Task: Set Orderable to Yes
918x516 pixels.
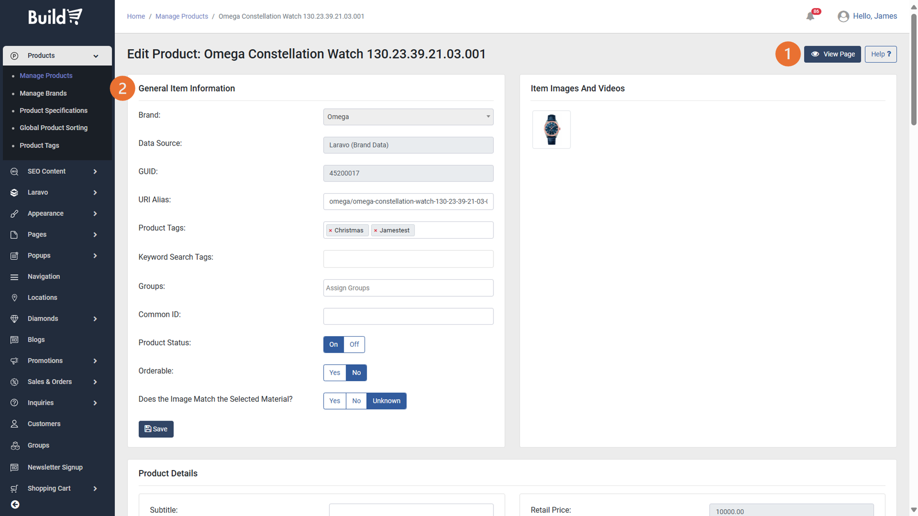Action: pos(335,373)
